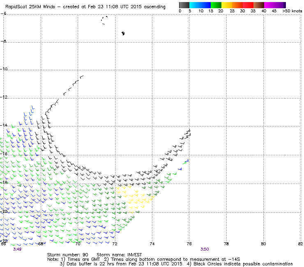Click the 'Storm name: INVEST' text
This screenshot has height=267, width=304.
(119, 255)
